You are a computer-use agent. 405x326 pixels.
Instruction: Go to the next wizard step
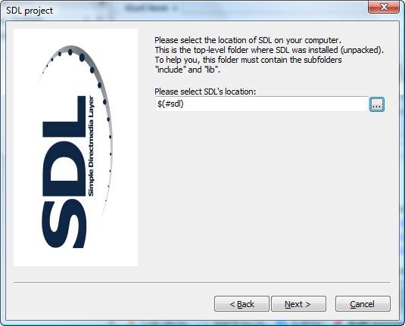[x=298, y=304]
